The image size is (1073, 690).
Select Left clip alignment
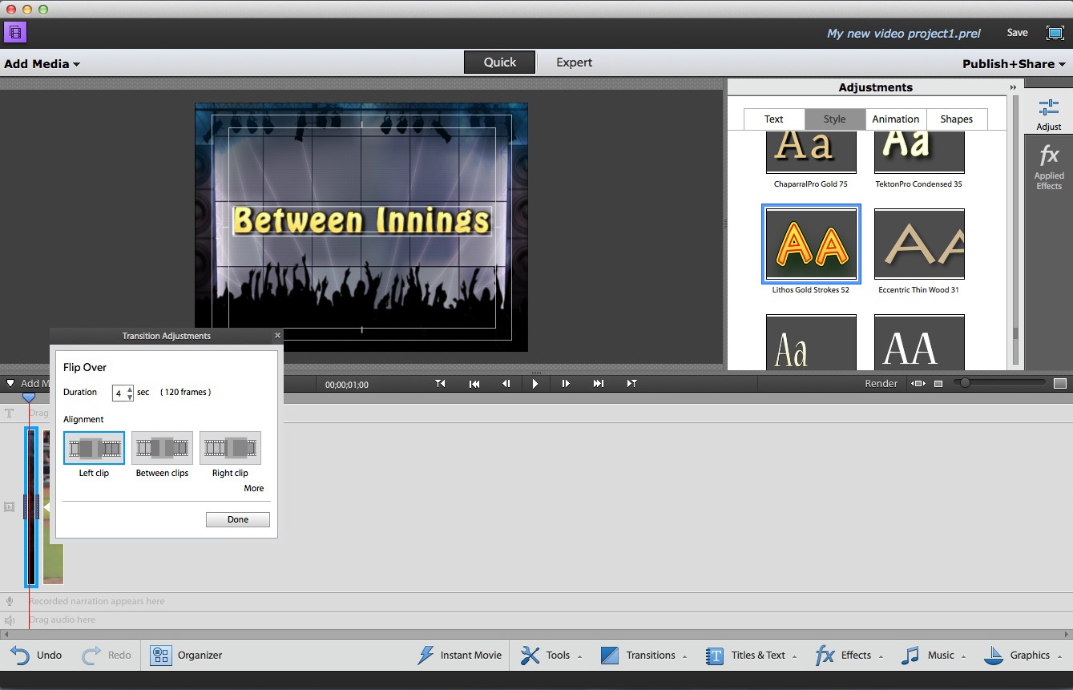pyautogui.click(x=94, y=448)
